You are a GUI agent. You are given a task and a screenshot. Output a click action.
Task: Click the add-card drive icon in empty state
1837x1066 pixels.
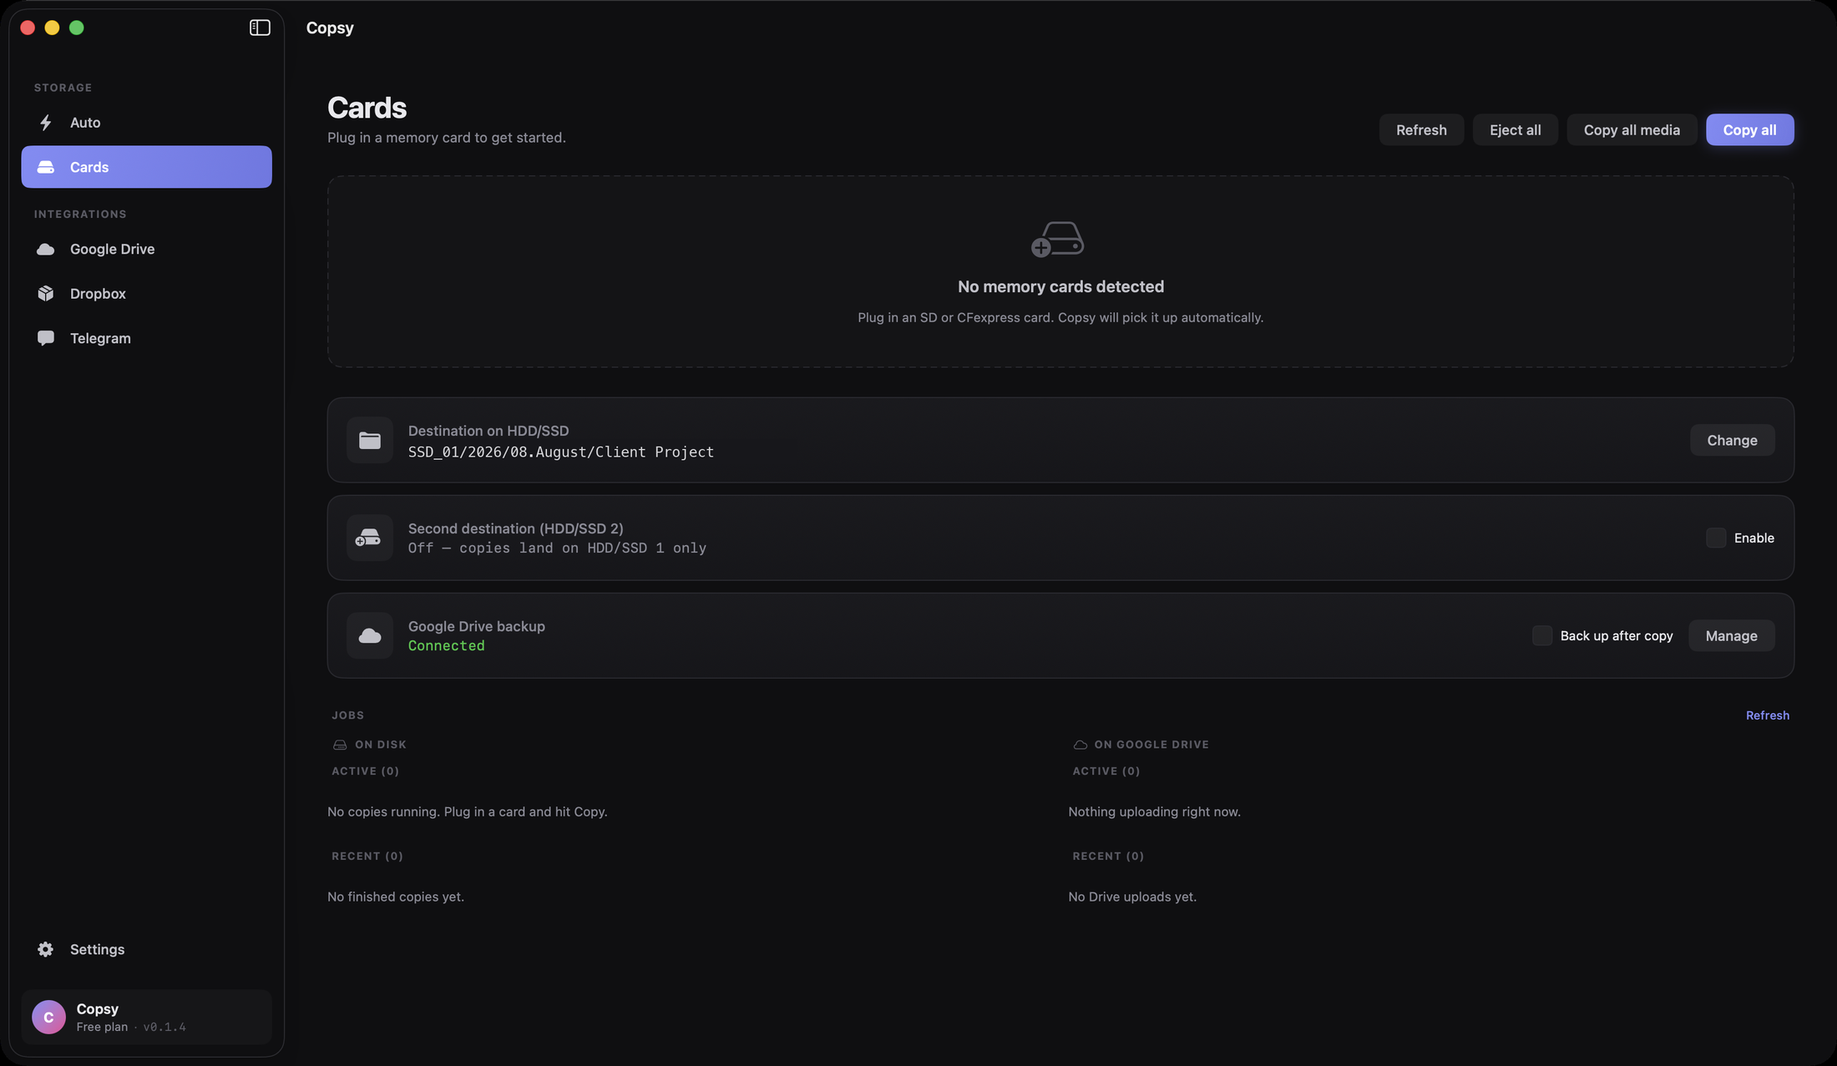(x=1057, y=239)
